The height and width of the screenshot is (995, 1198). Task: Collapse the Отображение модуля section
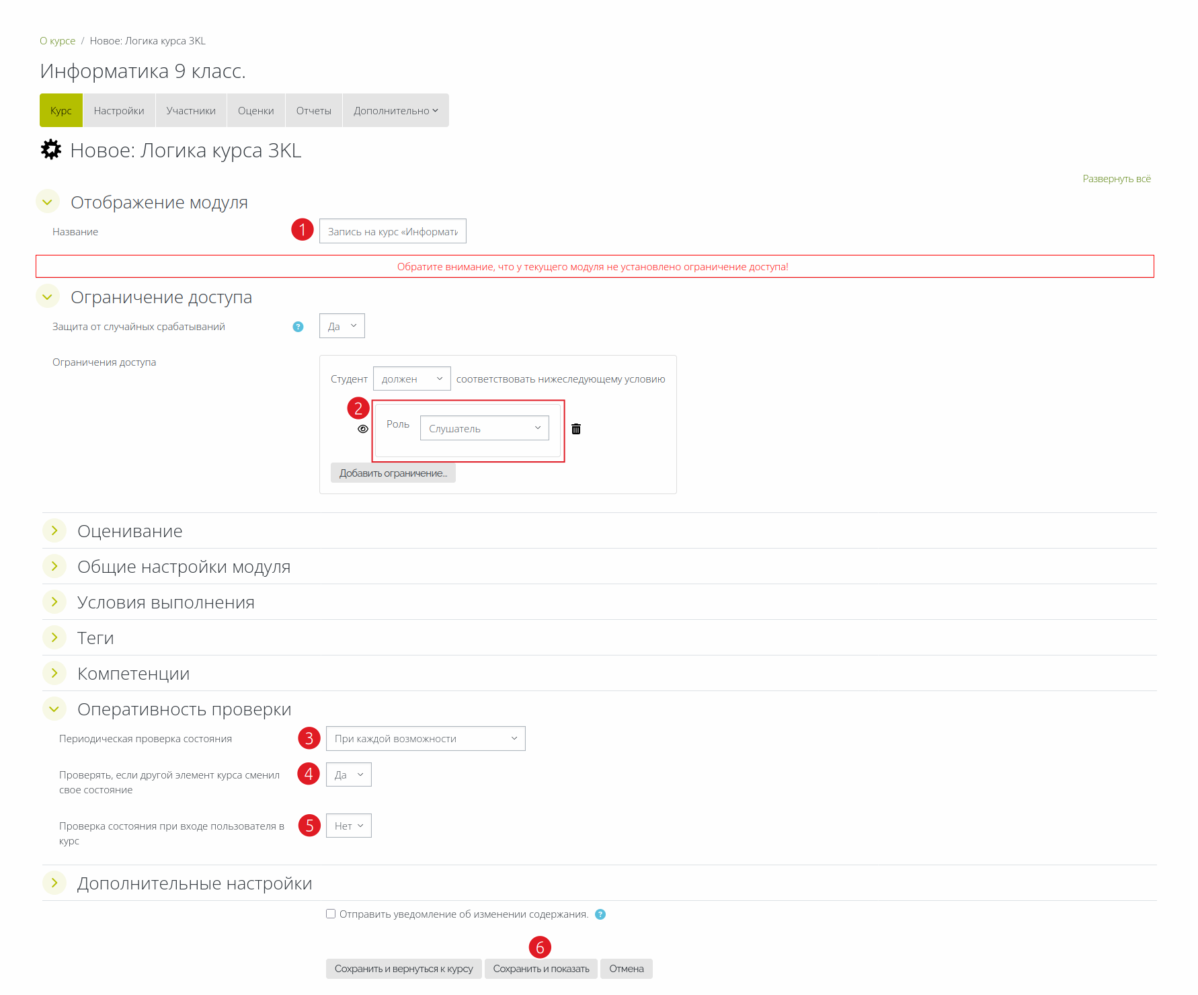pos(48,202)
